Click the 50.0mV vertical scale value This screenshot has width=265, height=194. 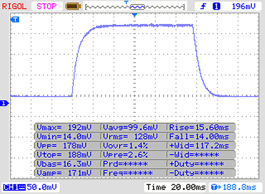pos(42,187)
